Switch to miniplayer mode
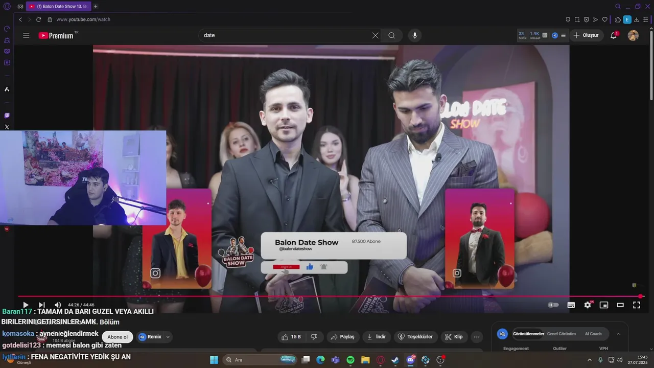This screenshot has width=654, height=368. [x=604, y=305]
